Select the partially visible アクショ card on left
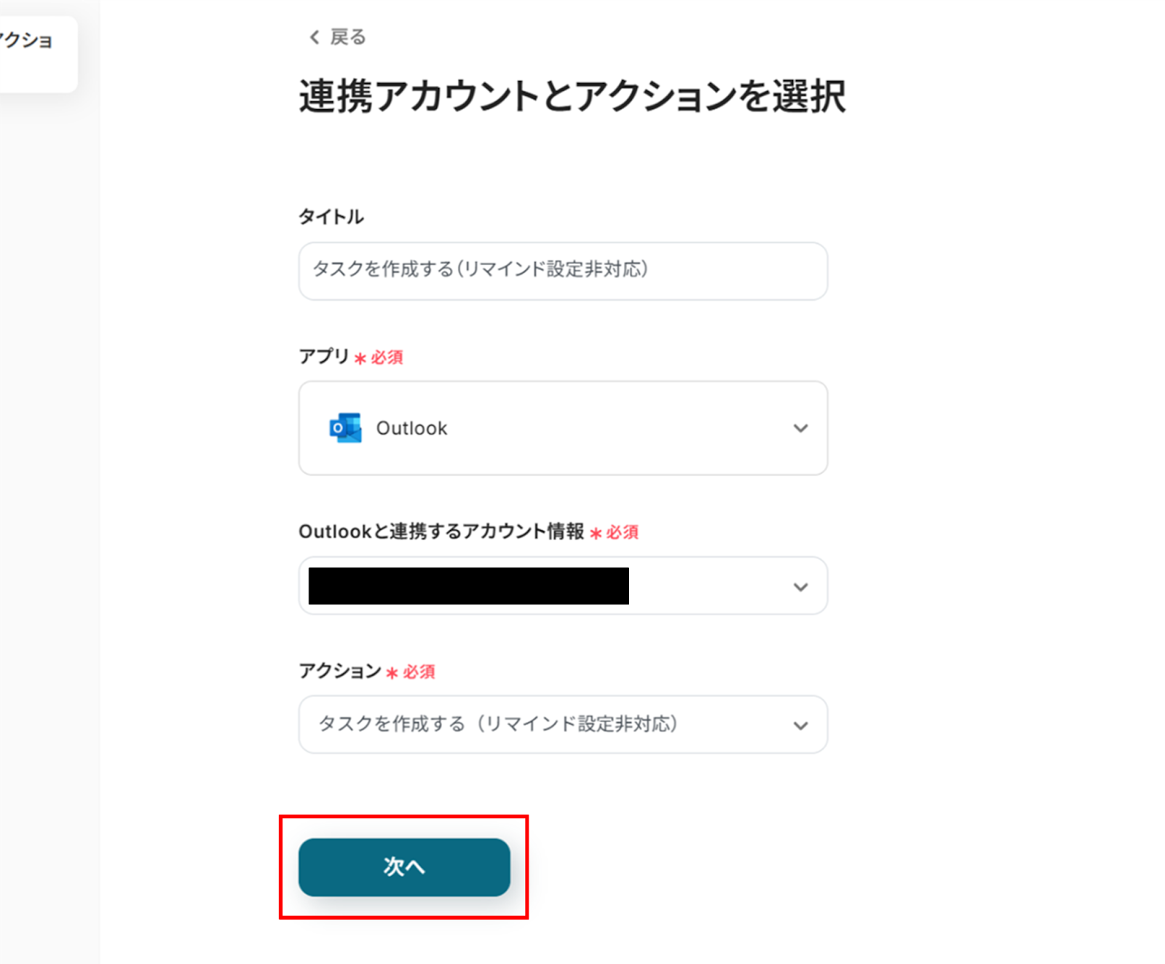The width and height of the screenshot is (1165, 964). pyautogui.click(x=36, y=52)
